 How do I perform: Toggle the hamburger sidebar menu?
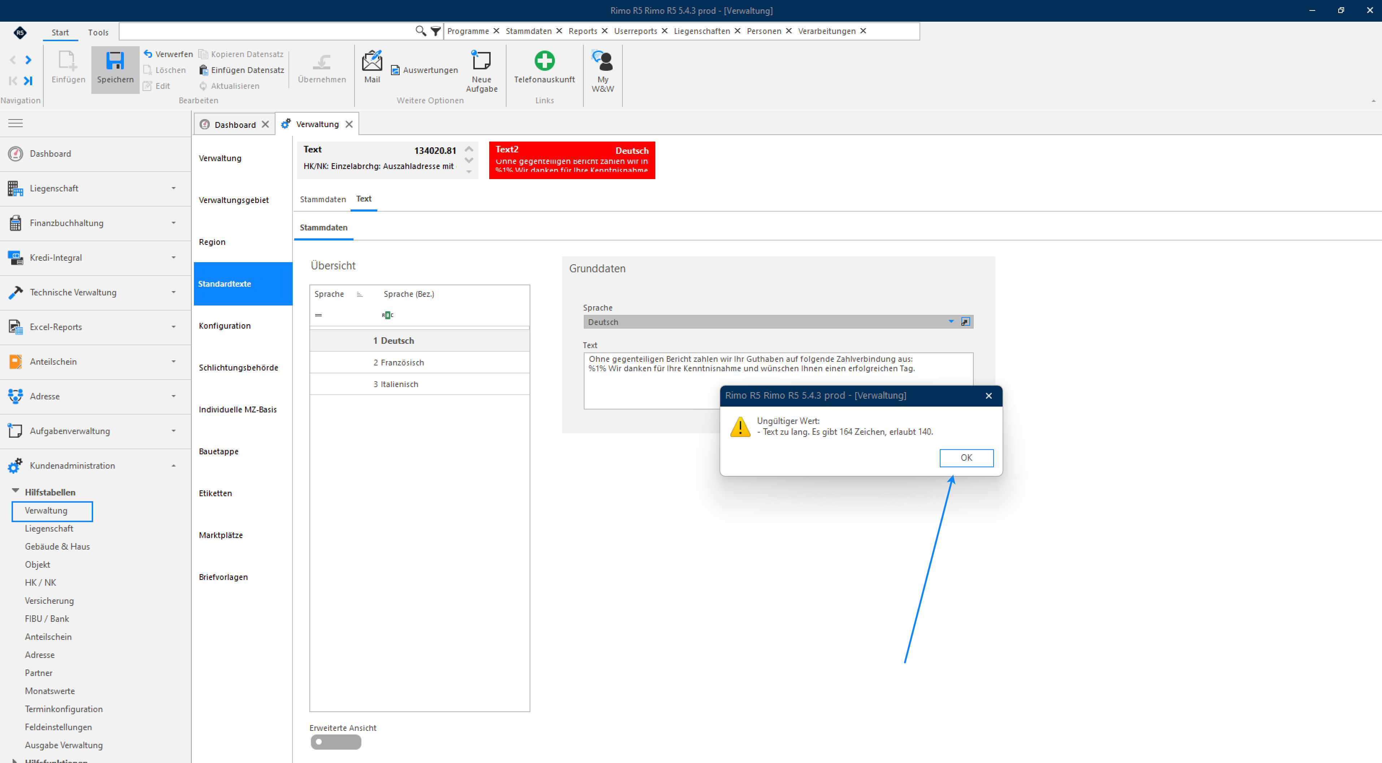[x=16, y=123]
